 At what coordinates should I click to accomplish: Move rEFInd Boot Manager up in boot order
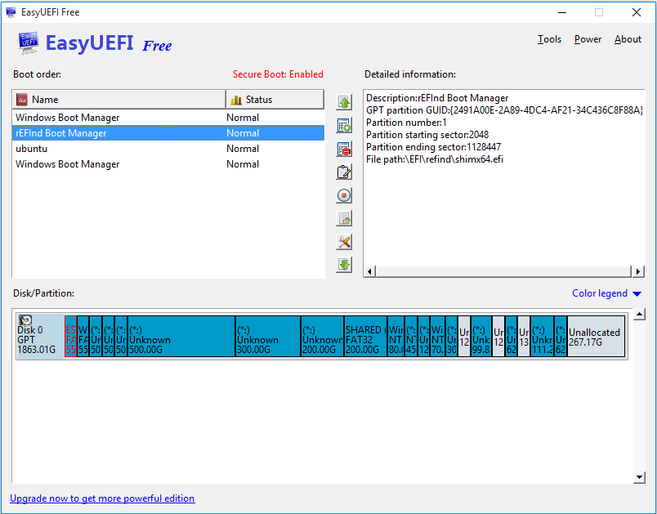tap(344, 101)
